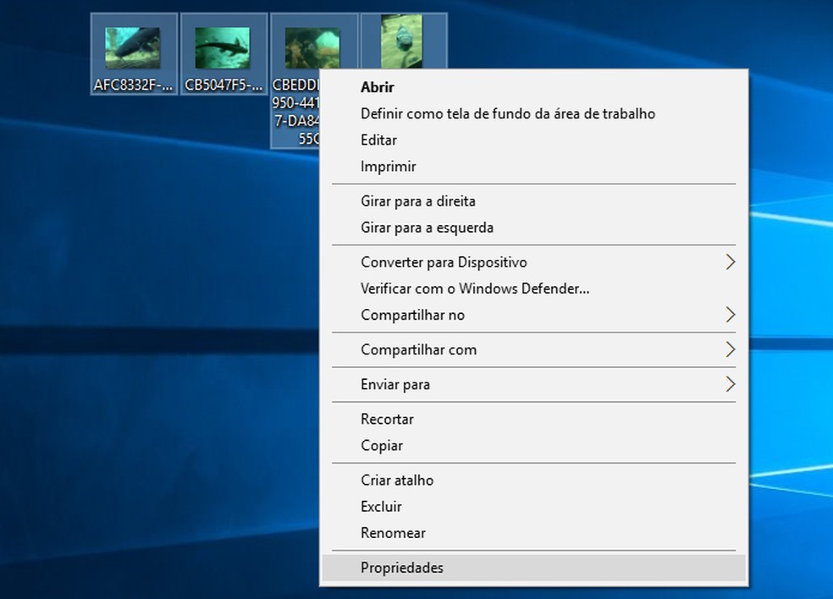Select Definir como tela de fundo
833x599 pixels.
coord(533,113)
